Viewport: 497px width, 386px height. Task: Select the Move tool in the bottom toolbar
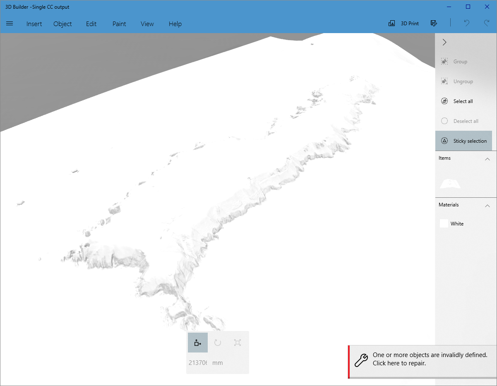click(x=197, y=343)
